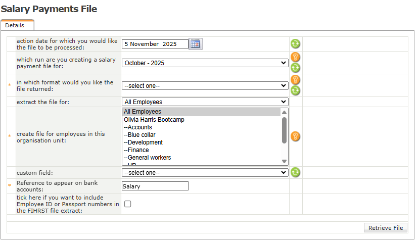Click green refresh icon beside custom field
420x243 pixels.
[x=295, y=172]
